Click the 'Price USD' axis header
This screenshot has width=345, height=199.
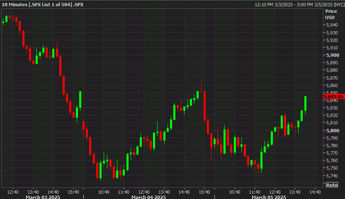pyautogui.click(x=331, y=14)
